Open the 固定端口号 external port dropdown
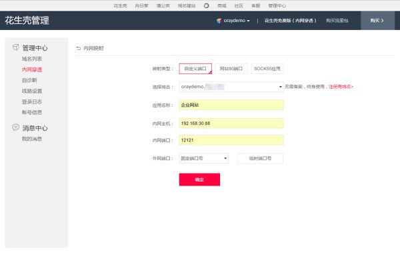 pyautogui.click(x=203, y=158)
